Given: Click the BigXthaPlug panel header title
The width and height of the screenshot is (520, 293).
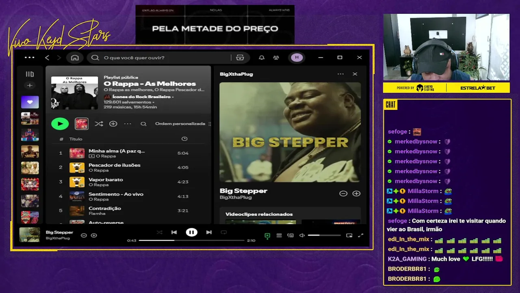Looking at the screenshot, I should coord(236,74).
